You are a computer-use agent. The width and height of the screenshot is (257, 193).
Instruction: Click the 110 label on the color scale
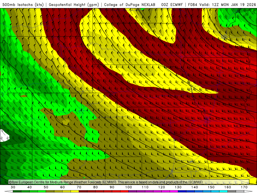point(145,187)
